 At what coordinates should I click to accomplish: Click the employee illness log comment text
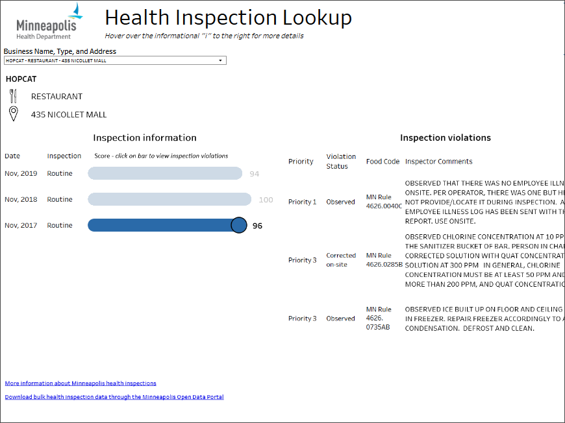(x=484, y=202)
